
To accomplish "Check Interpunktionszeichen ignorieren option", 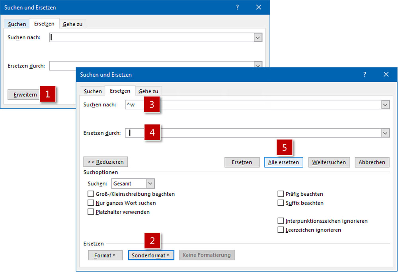I will click(x=281, y=221).
